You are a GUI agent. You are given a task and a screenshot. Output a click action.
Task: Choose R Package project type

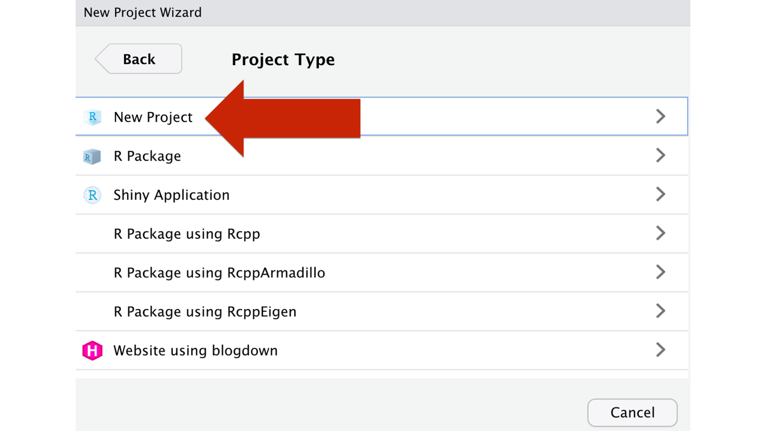[x=382, y=155]
